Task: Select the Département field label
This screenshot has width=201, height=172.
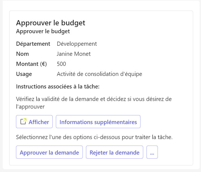Action: 33,44
